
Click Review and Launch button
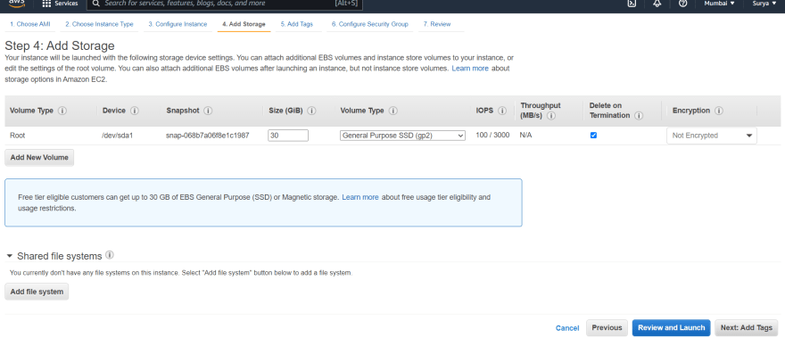[x=671, y=327]
